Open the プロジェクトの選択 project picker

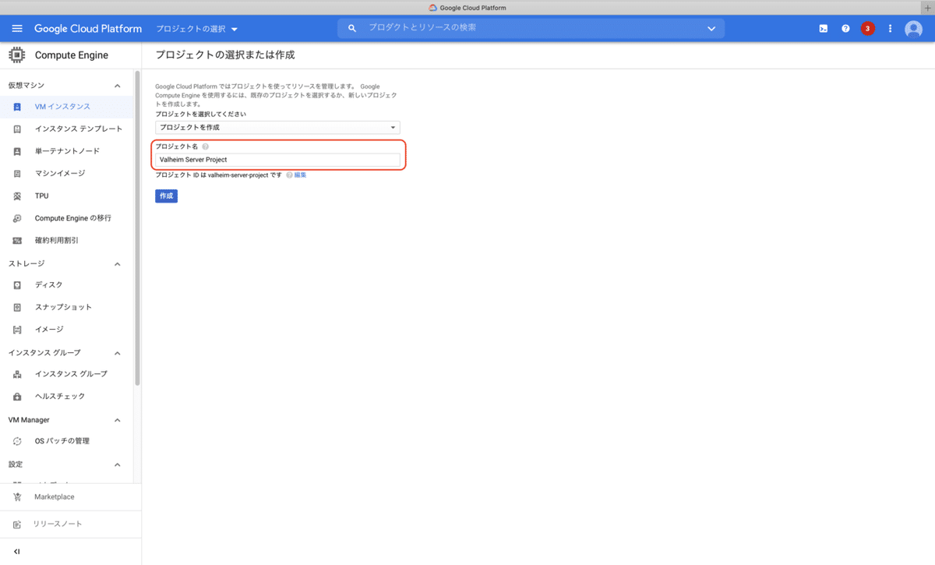pos(196,29)
